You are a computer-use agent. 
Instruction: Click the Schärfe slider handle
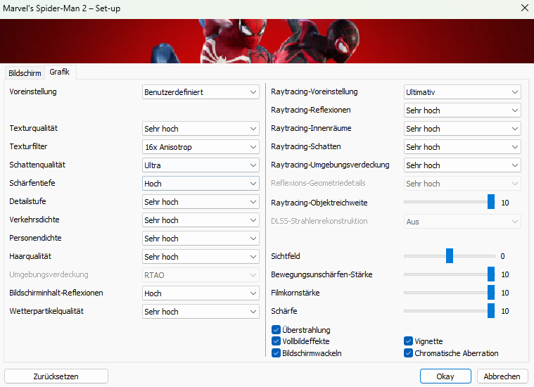pyautogui.click(x=491, y=311)
